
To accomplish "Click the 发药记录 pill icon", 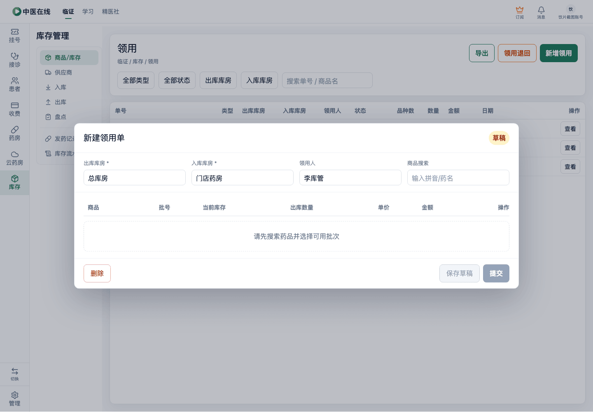I will [x=48, y=139].
